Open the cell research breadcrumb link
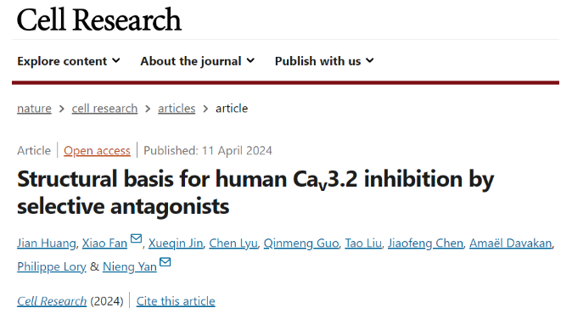The image size is (572, 319). 104,109
